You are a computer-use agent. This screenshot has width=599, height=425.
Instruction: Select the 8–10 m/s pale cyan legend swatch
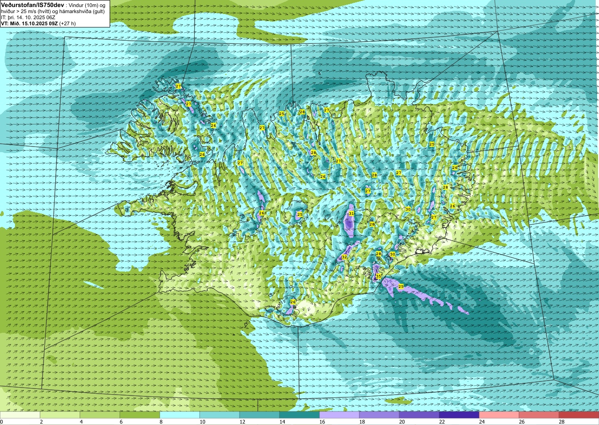[180, 415]
